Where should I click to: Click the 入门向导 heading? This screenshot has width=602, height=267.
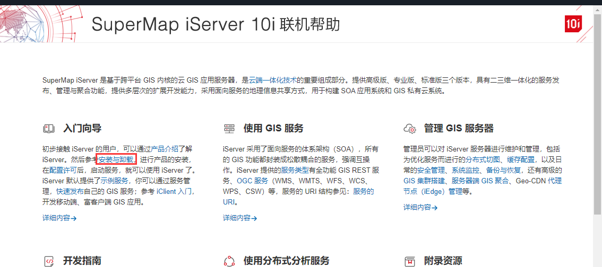coord(82,128)
